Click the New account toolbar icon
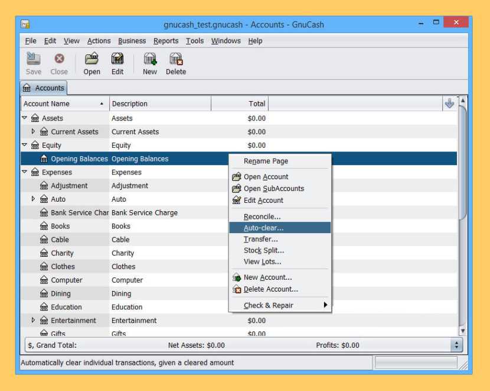This screenshot has width=490, height=391. coord(150,59)
